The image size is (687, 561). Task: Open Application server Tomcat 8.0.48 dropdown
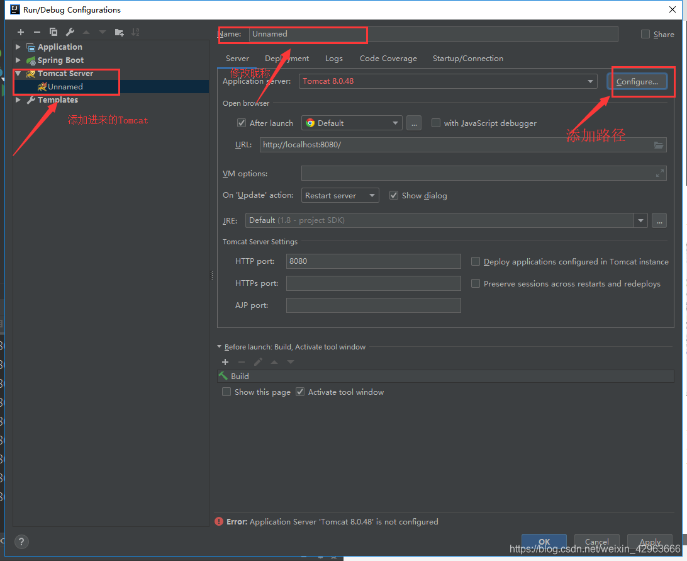[448, 81]
